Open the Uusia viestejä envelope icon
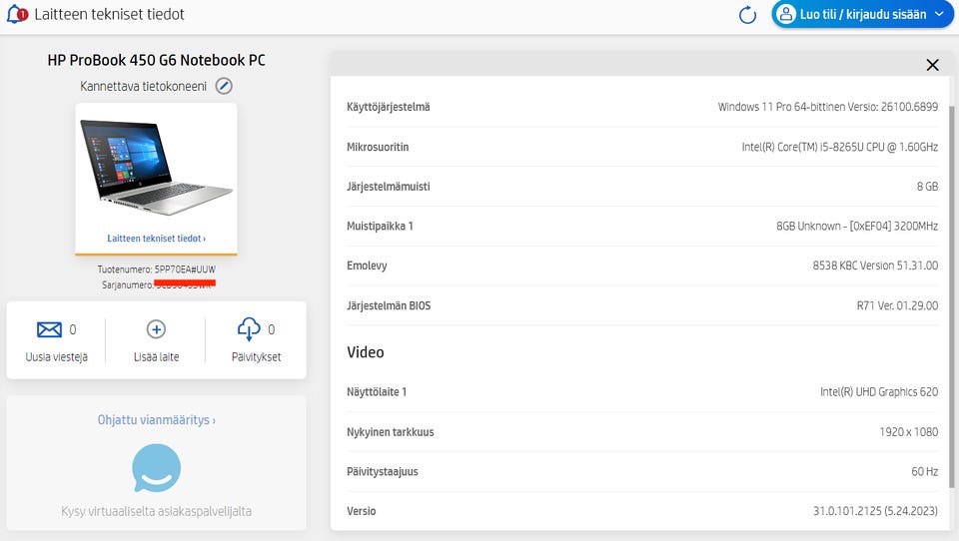The height and width of the screenshot is (541, 959). 49,329
